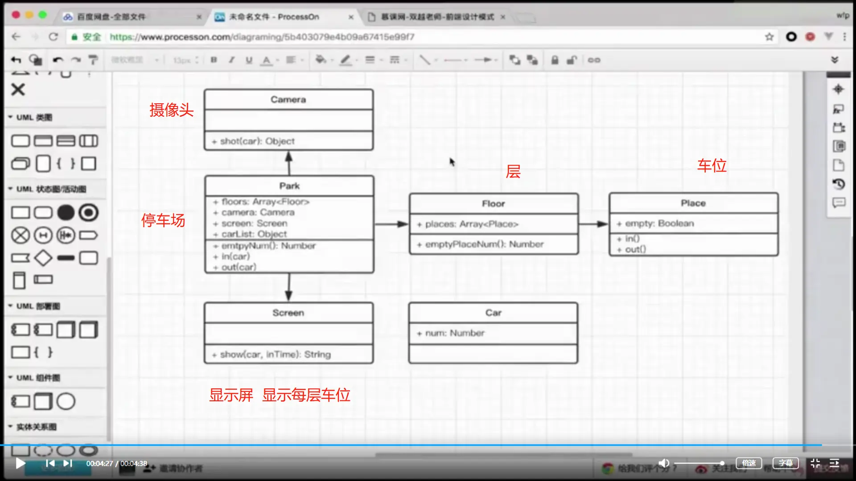Click the lock shape icon
This screenshot has width=856, height=481.
point(555,60)
